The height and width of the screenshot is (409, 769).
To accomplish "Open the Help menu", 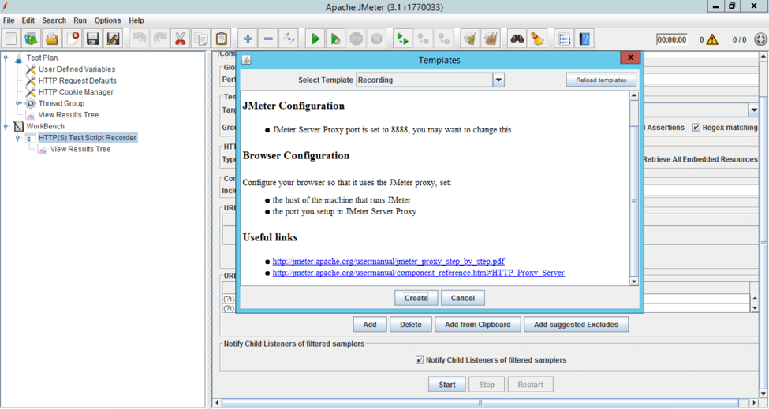I will pos(136,20).
